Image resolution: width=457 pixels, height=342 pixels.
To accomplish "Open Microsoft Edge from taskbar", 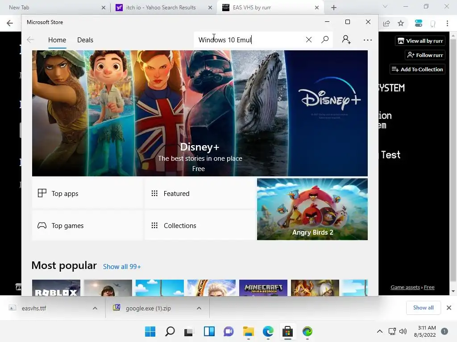I will [268, 331].
